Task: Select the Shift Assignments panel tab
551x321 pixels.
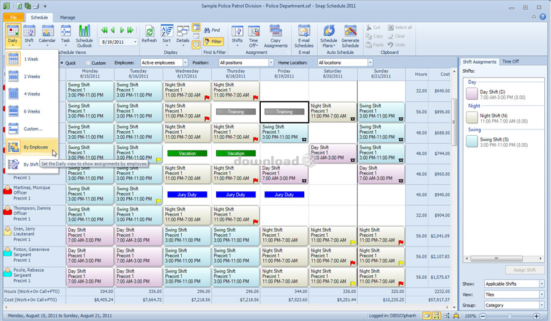Action: [x=479, y=62]
